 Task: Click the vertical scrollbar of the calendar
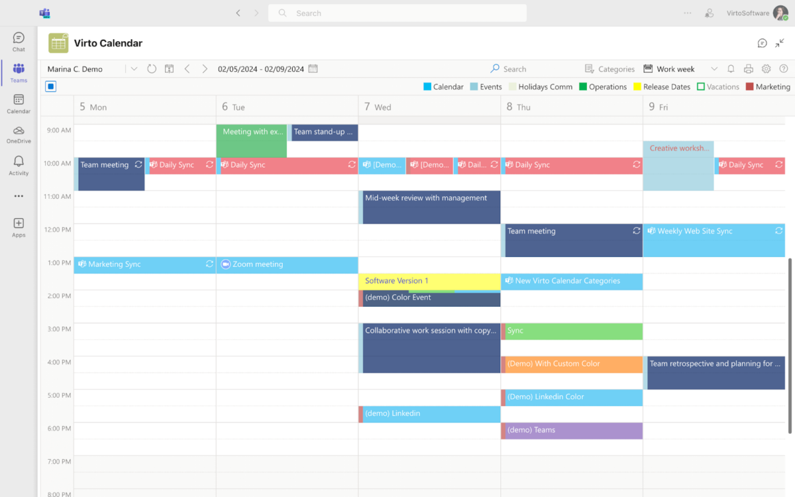788,345
